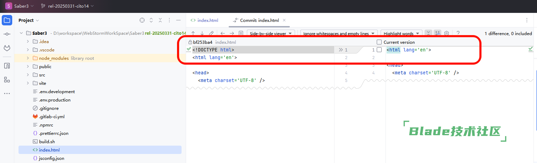
Task: Click the Saber3 project badge icon
Action: coord(8,6)
